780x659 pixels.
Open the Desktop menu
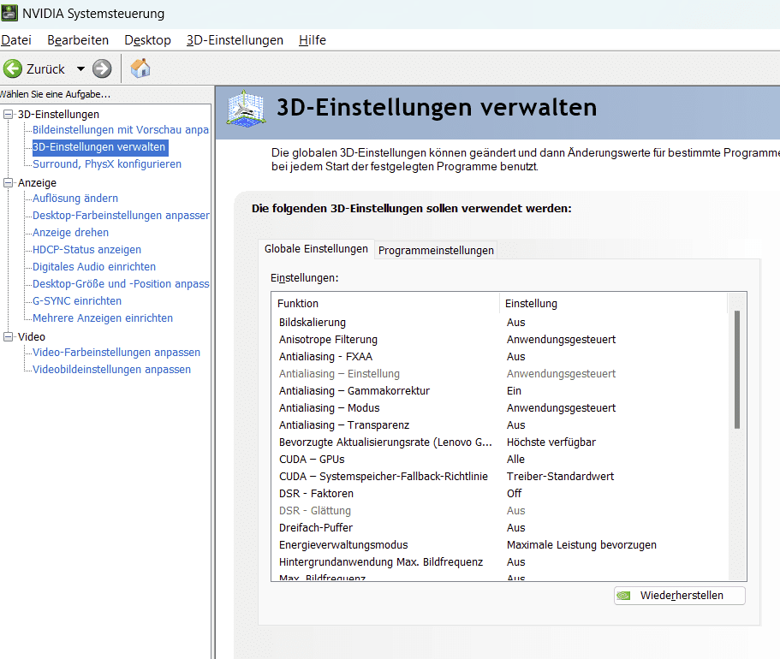pos(148,40)
